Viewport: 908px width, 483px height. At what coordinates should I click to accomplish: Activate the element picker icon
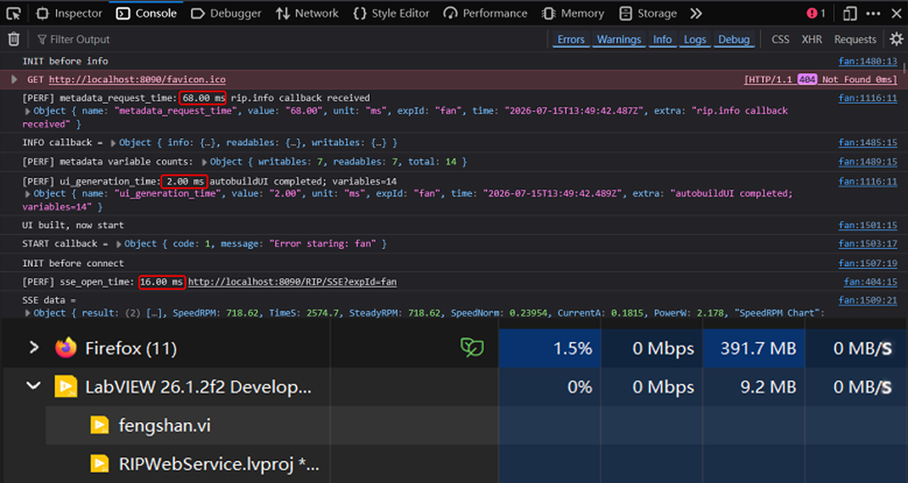pos(14,14)
